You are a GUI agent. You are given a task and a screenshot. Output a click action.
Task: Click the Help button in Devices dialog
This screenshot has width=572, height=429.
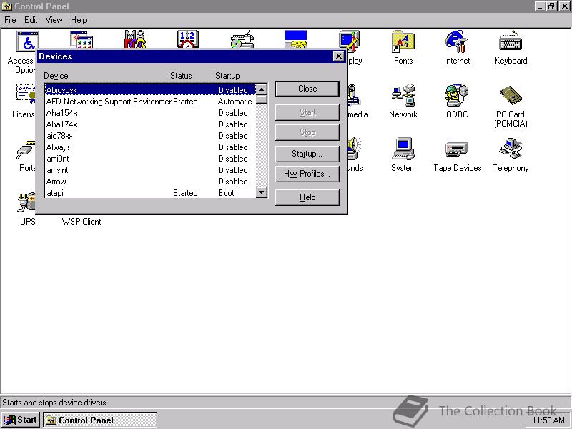pyautogui.click(x=307, y=197)
